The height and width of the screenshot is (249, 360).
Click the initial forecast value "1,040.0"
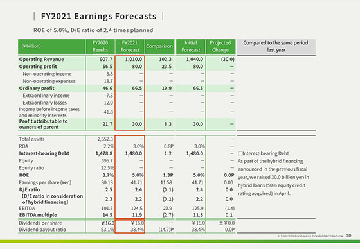coord(195,60)
